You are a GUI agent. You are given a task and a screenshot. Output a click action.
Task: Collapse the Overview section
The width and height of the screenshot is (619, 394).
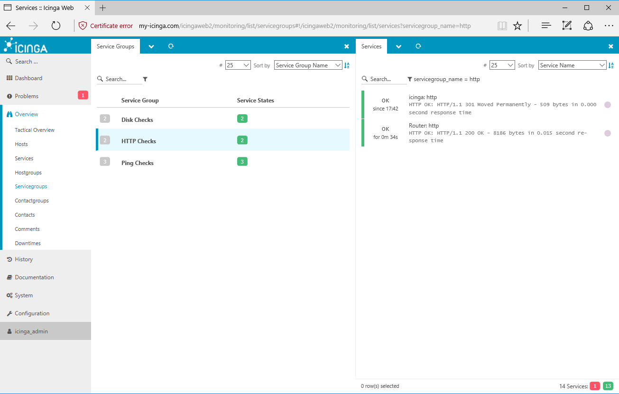[x=27, y=114]
